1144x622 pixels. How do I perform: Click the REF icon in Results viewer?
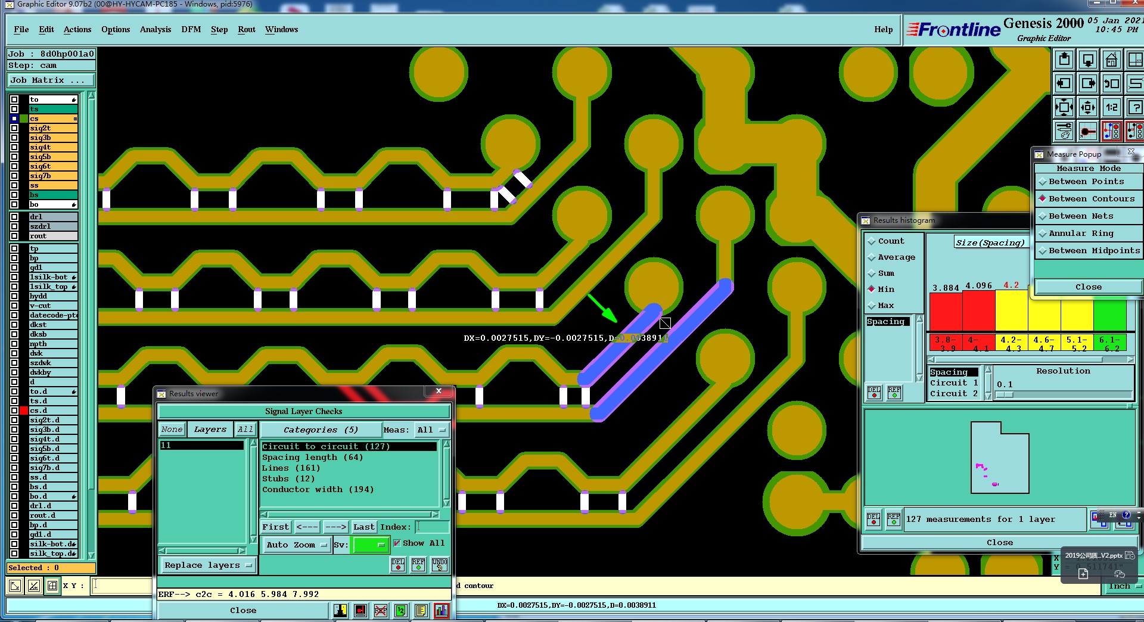(x=418, y=564)
